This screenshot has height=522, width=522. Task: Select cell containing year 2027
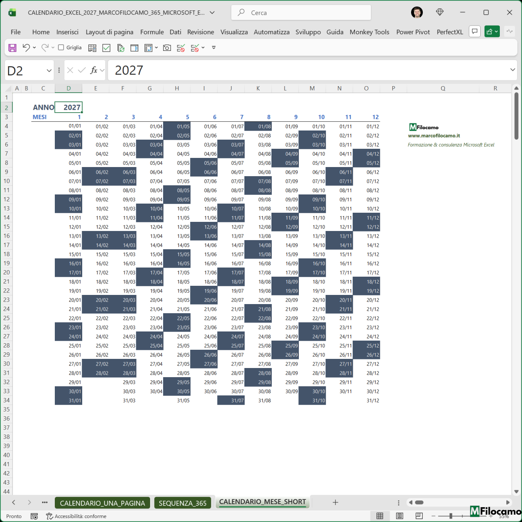click(x=68, y=107)
